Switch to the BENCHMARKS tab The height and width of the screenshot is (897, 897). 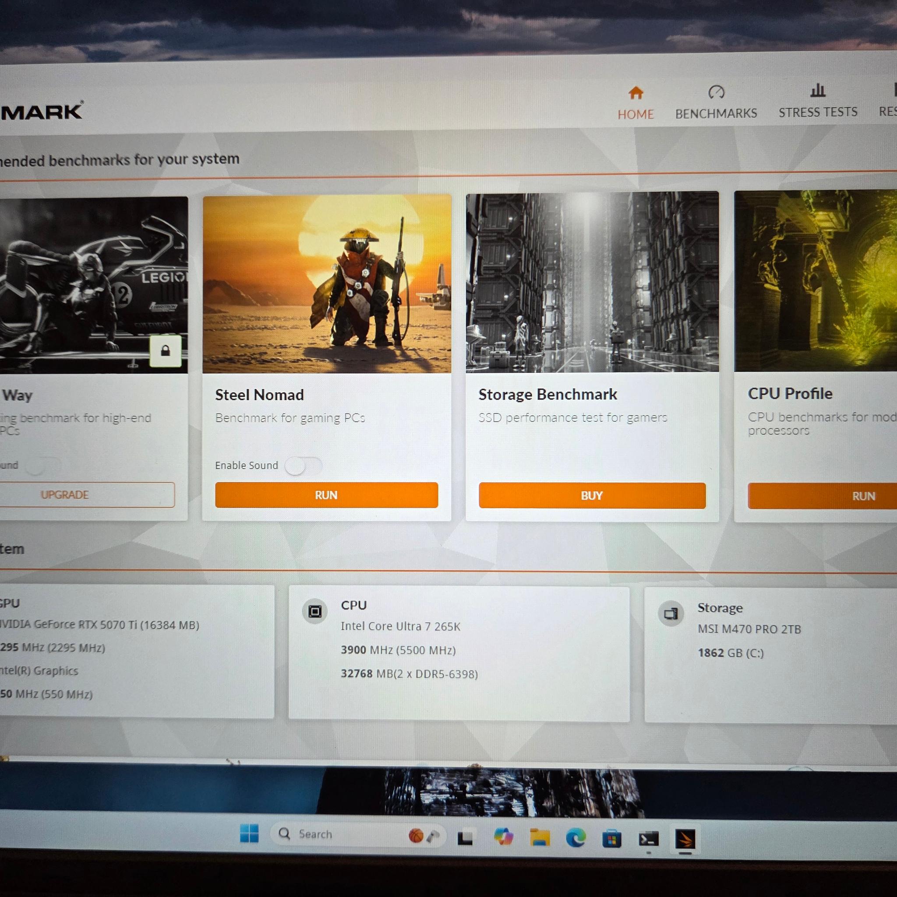click(716, 113)
